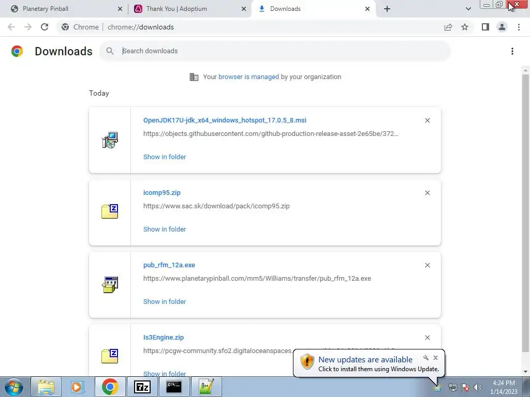Viewport: 530px width, 397px height.
Task: Show OpenJDK17U msi in folder
Action: (165, 157)
